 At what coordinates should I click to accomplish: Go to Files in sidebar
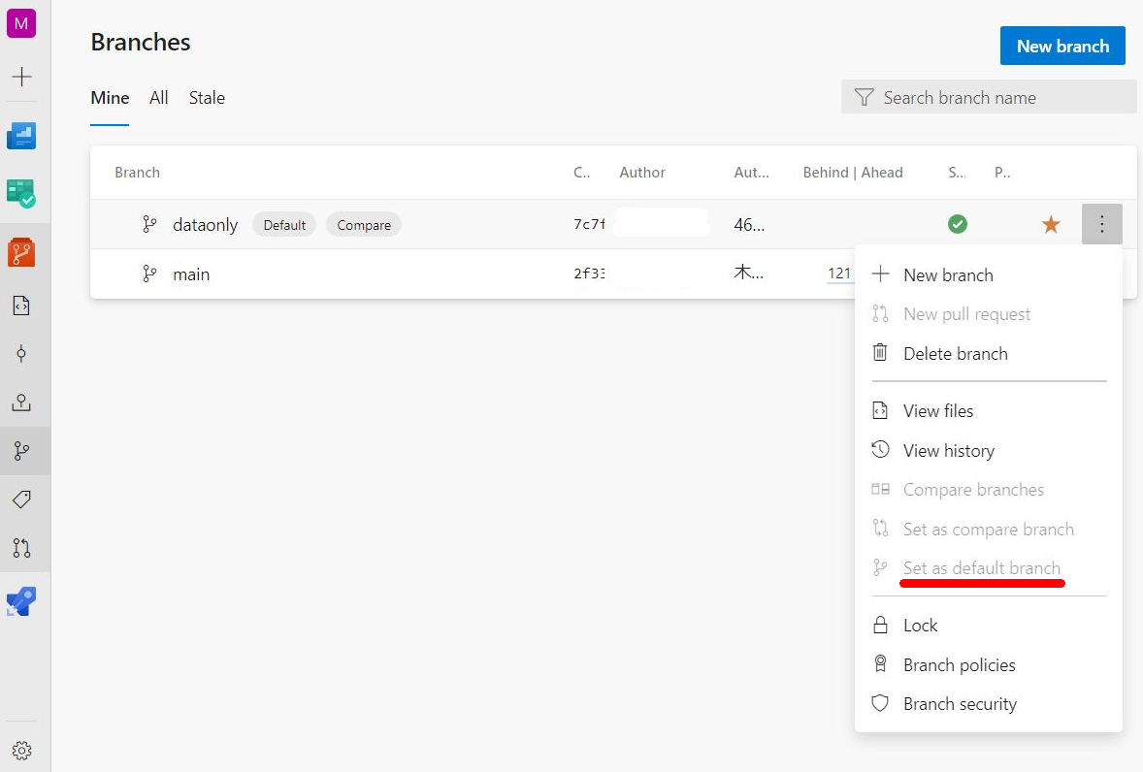tap(21, 306)
